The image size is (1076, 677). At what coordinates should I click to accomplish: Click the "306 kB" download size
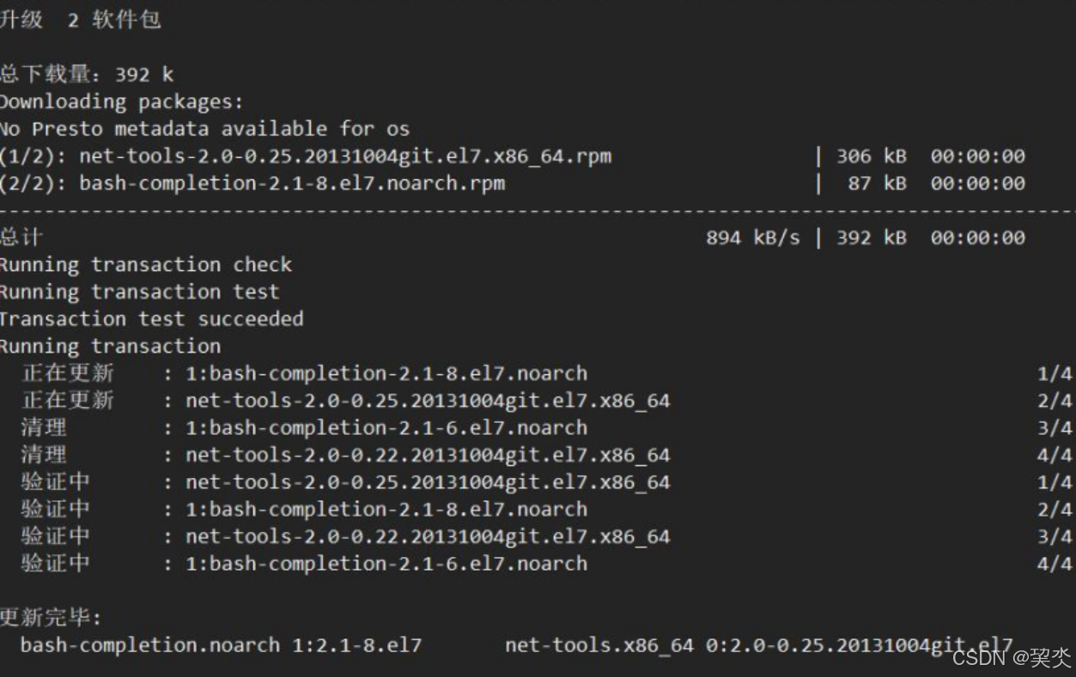tap(871, 157)
